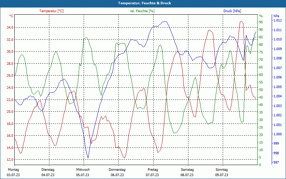Click the 95 humidity axis value

[261, 22]
